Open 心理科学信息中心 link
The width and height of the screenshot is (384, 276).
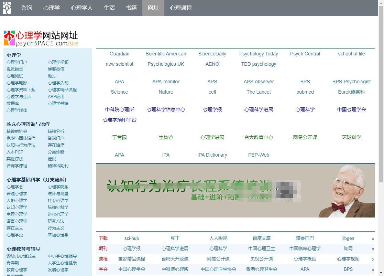166,109
